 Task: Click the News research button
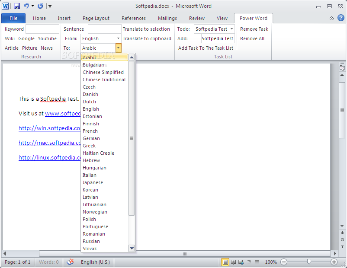[46, 48]
